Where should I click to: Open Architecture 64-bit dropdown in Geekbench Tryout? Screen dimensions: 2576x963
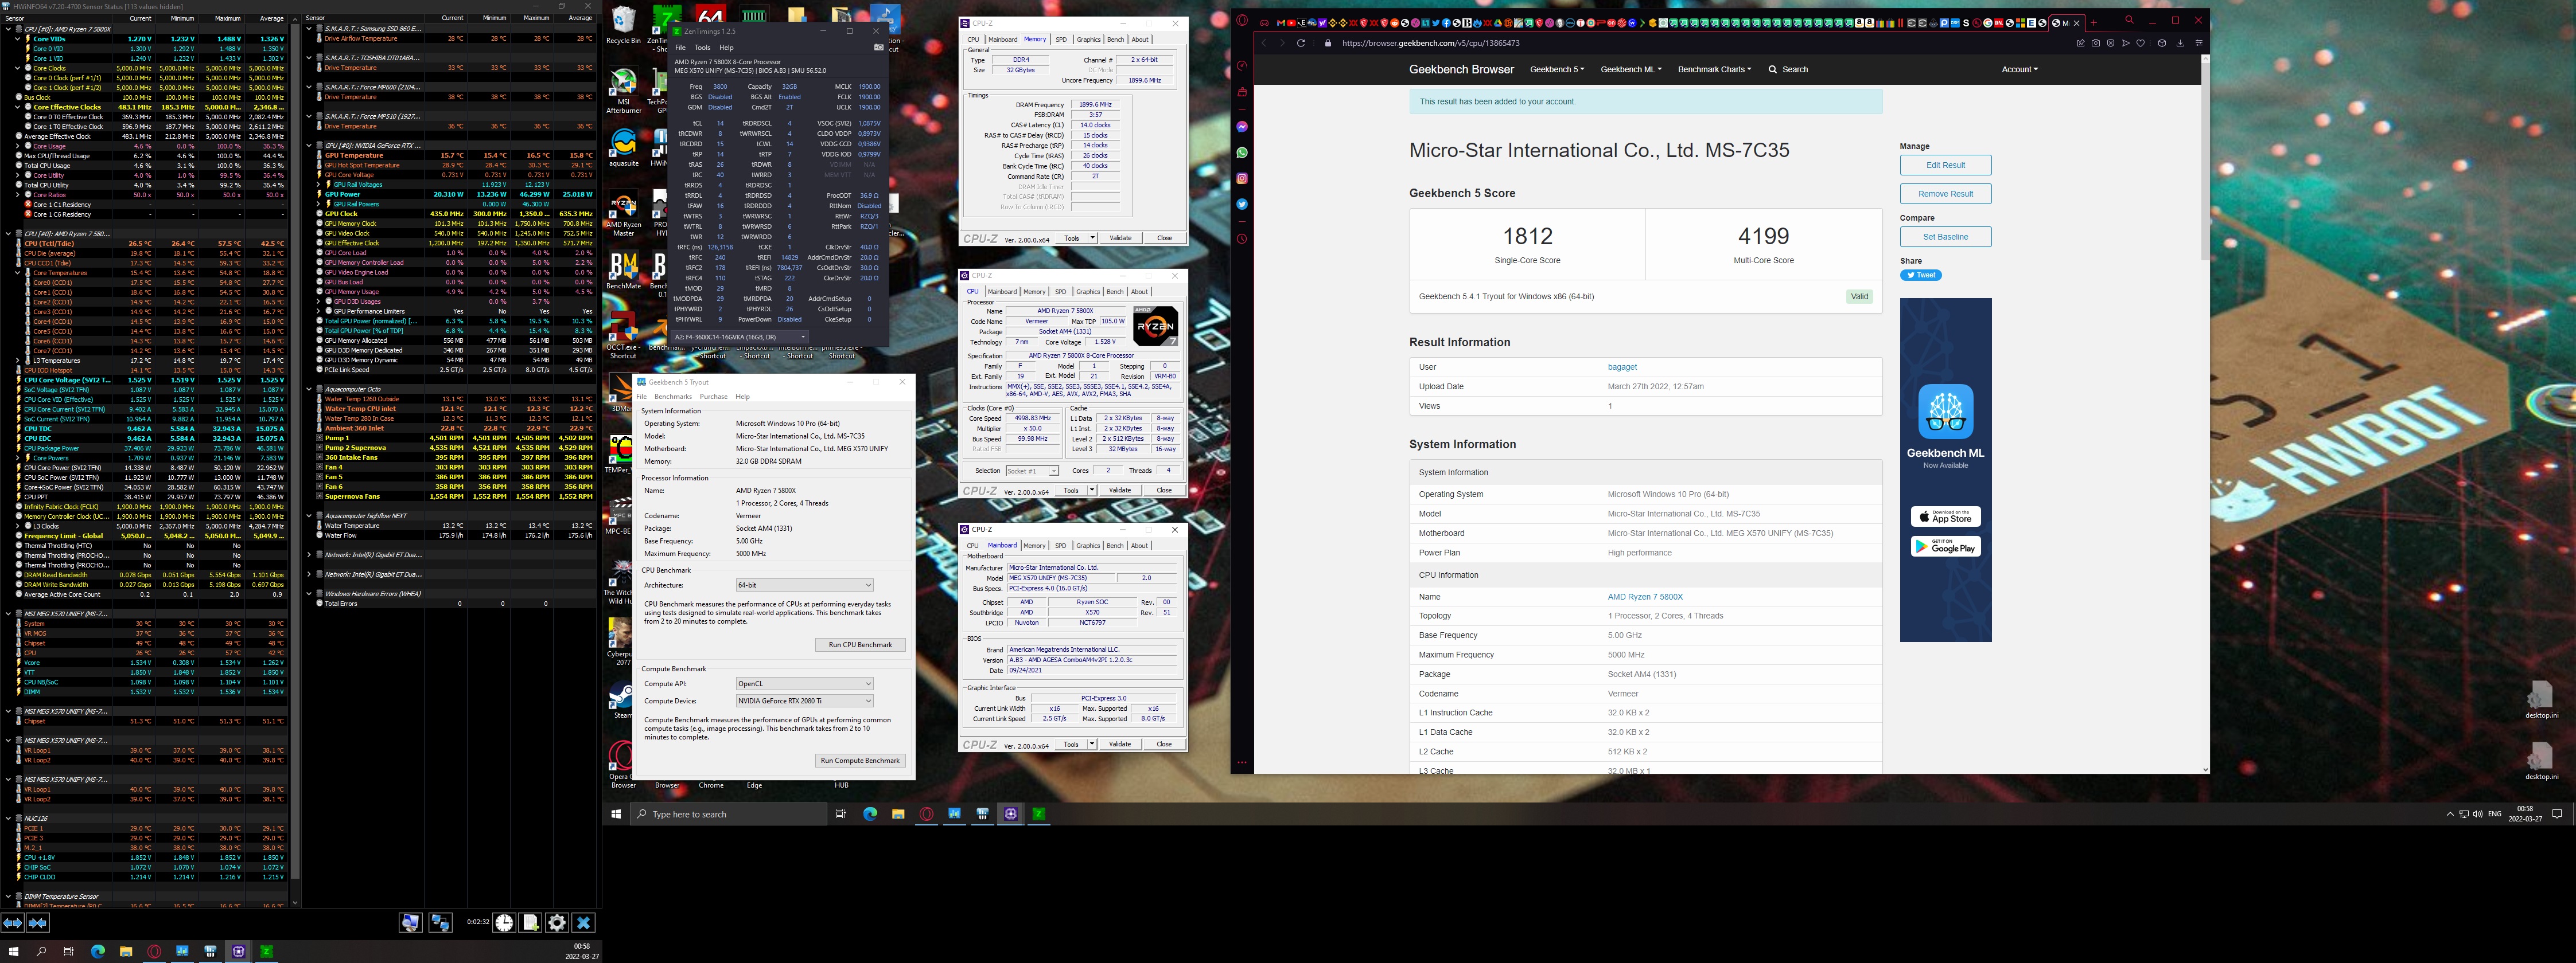point(805,585)
